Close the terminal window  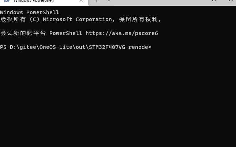(231, 1)
